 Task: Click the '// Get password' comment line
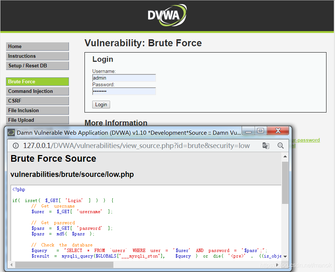click(x=53, y=223)
